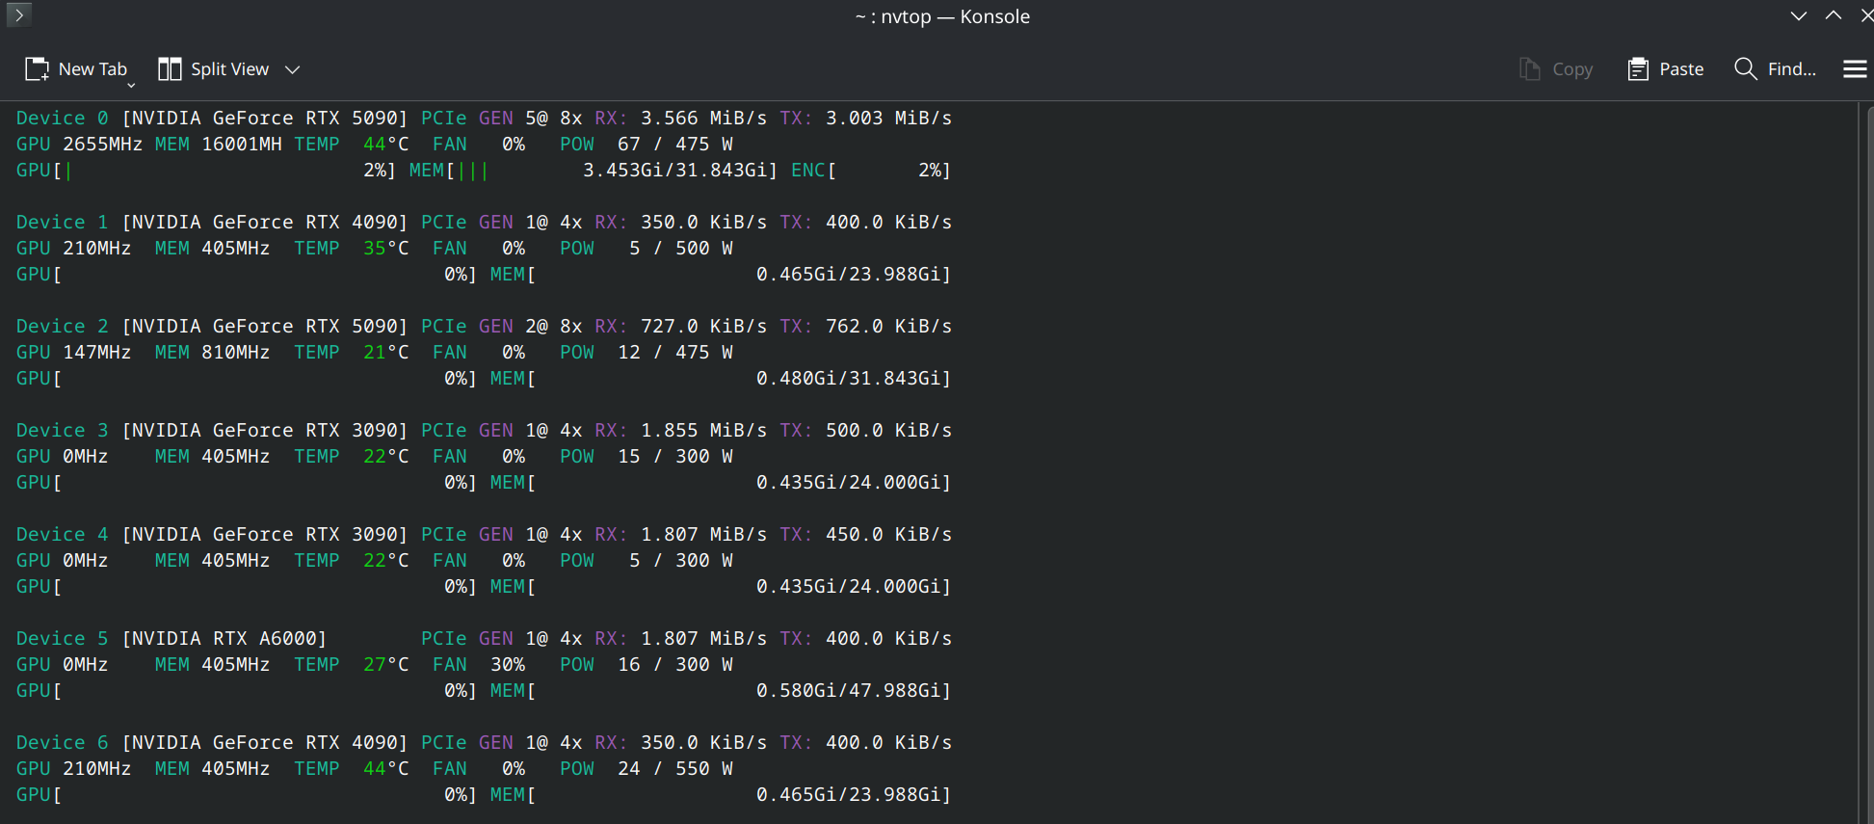Screen dimensions: 1874x824
Task: Click the Split View button
Action: click(x=214, y=69)
